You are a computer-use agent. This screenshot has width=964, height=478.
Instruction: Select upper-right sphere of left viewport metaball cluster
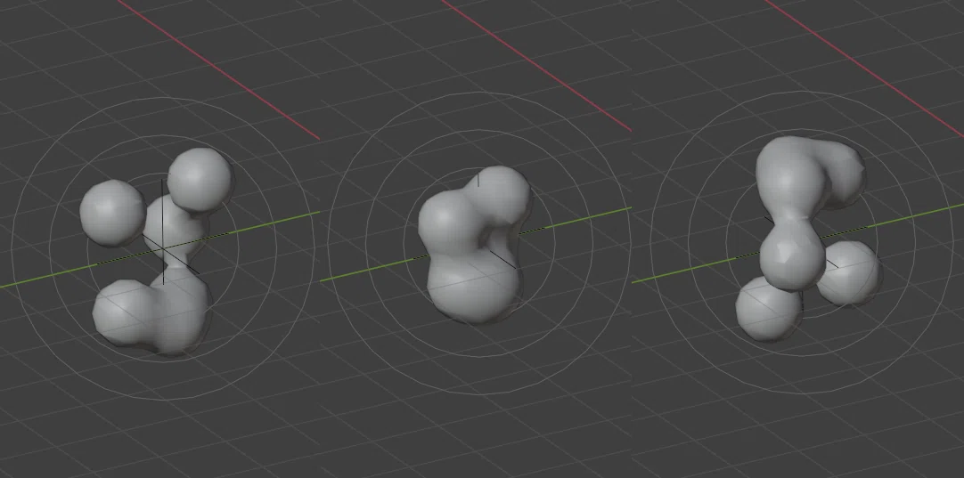pyautogui.click(x=200, y=180)
